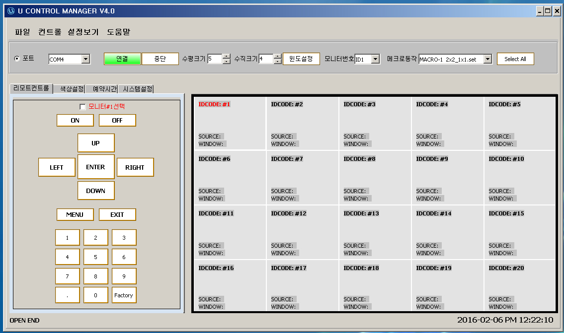The image size is (564, 333).
Task: Click the 윈도설정 button
Action: 301,59
